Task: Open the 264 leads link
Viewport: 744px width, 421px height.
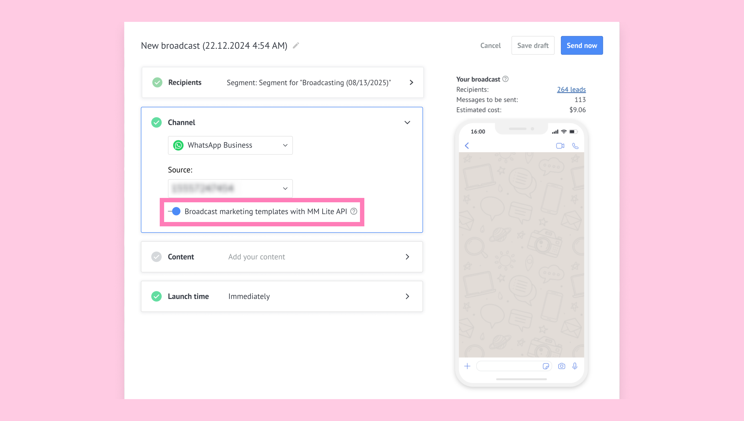Action: pyautogui.click(x=571, y=89)
